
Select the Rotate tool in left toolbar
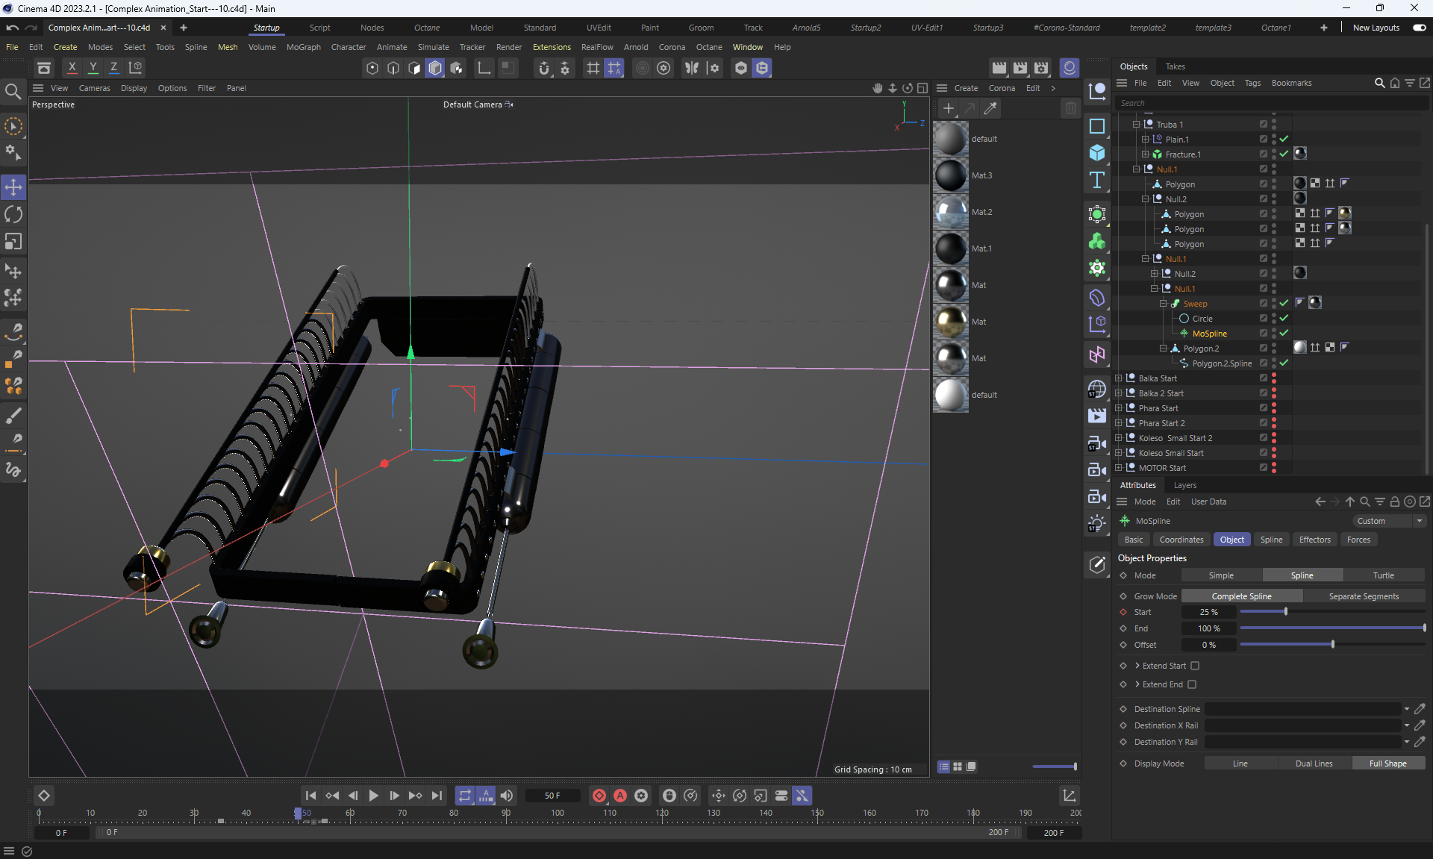coord(13,214)
